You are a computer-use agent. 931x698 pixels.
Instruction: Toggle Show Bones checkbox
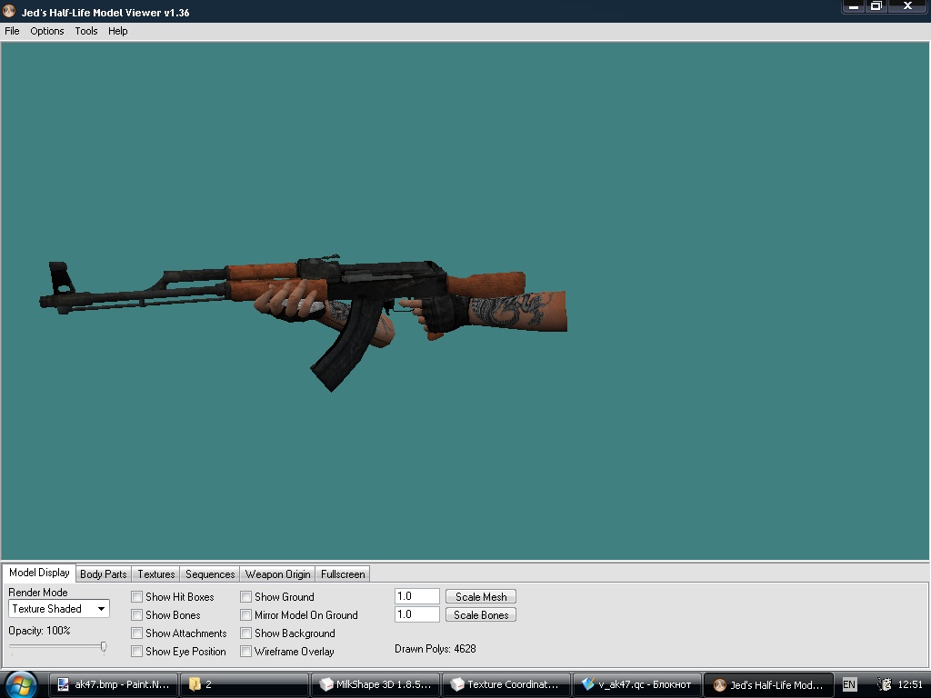point(137,615)
